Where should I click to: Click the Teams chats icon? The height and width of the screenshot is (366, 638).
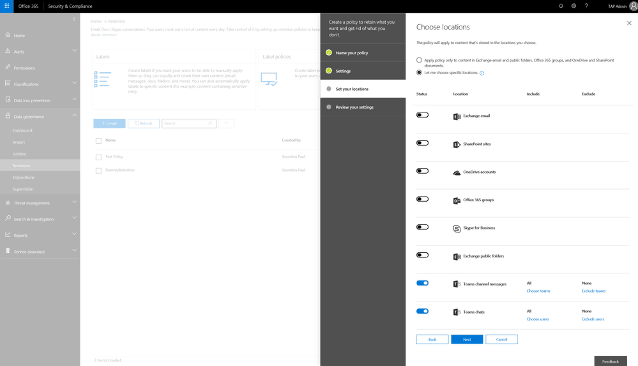[x=457, y=312]
